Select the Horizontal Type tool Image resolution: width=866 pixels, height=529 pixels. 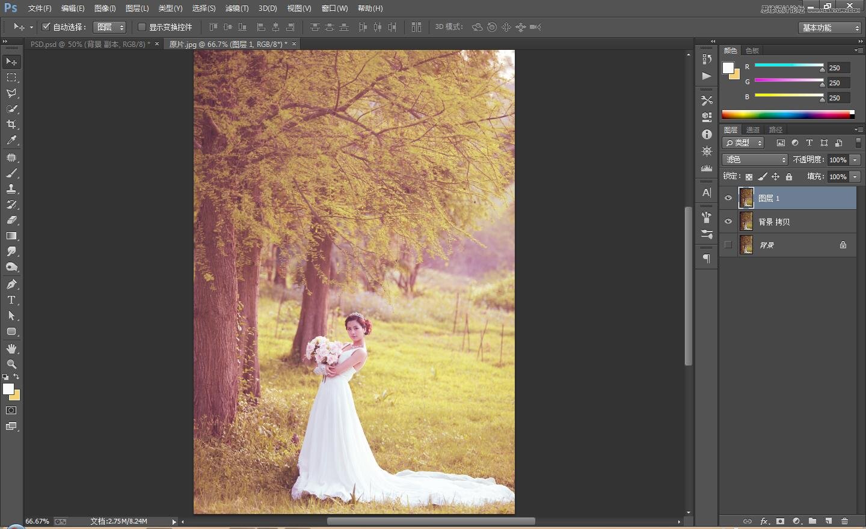coord(11,300)
